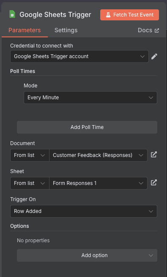The image size is (167, 277).
Task: Click the Trigger On field label
Action: point(23,199)
